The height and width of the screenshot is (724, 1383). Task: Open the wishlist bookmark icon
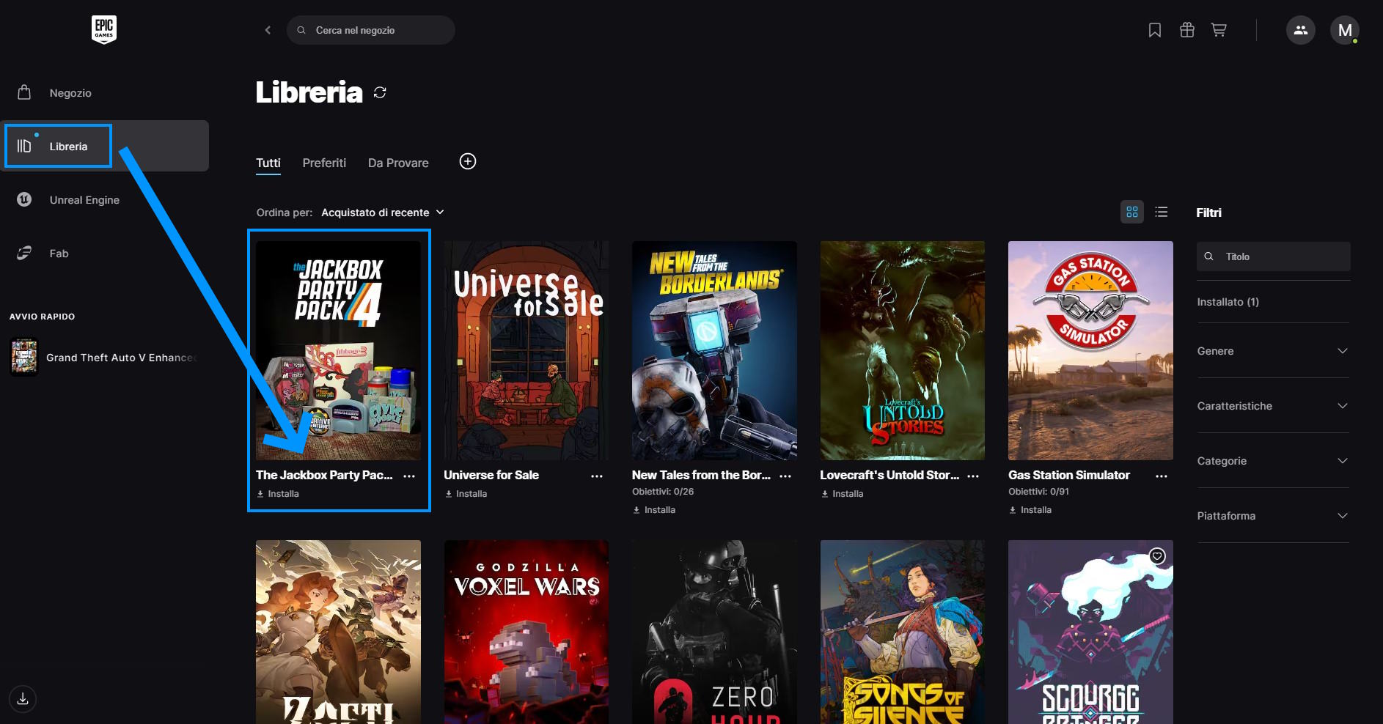(x=1154, y=30)
